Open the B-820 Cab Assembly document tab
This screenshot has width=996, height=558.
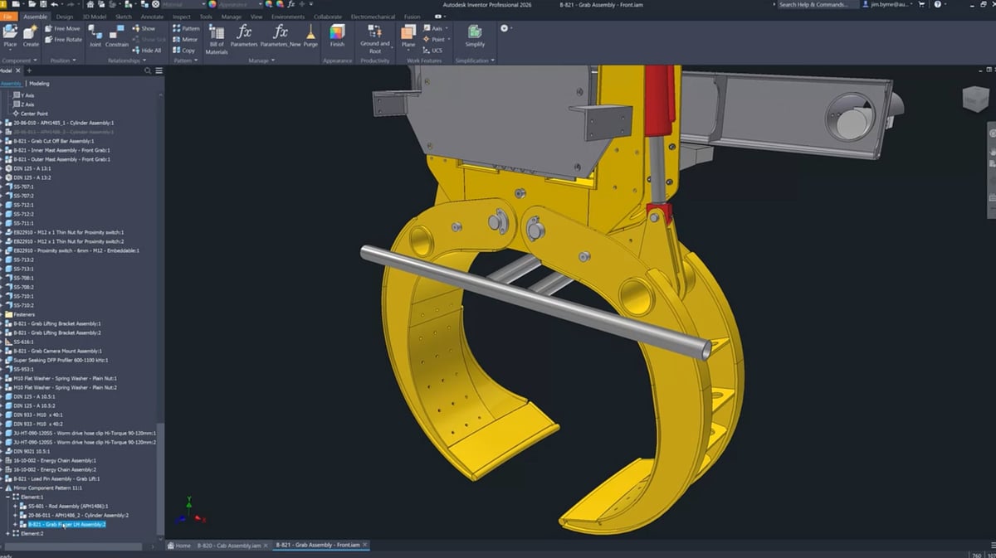point(229,546)
